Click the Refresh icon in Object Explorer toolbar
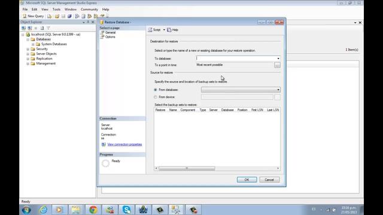 click(42, 28)
